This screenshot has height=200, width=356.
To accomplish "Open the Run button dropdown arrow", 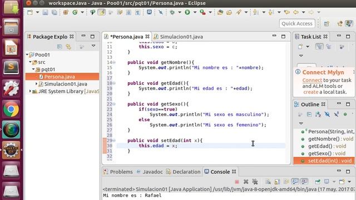I will point(195,12).
